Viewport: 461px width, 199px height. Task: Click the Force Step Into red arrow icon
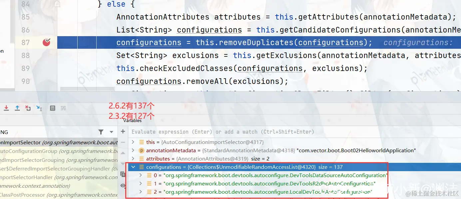(x=6, y=108)
